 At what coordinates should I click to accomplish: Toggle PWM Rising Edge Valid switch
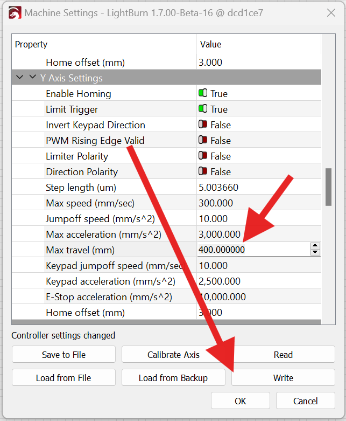point(203,140)
